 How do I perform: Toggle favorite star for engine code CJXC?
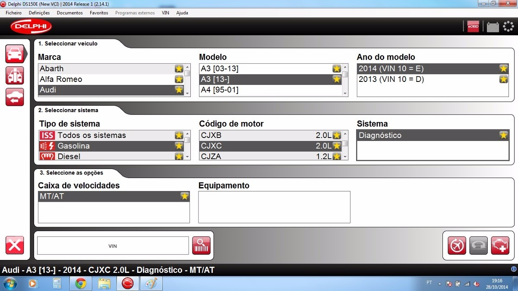click(x=337, y=146)
